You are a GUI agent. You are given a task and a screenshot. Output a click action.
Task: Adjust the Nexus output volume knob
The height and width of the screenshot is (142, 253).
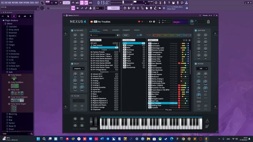click(x=192, y=21)
